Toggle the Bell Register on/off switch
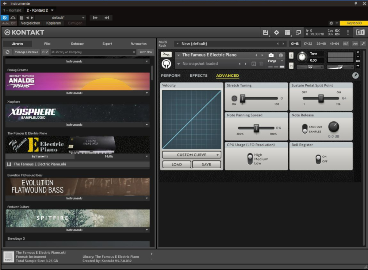The width and height of the screenshot is (368, 270). click(x=318, y=159)
